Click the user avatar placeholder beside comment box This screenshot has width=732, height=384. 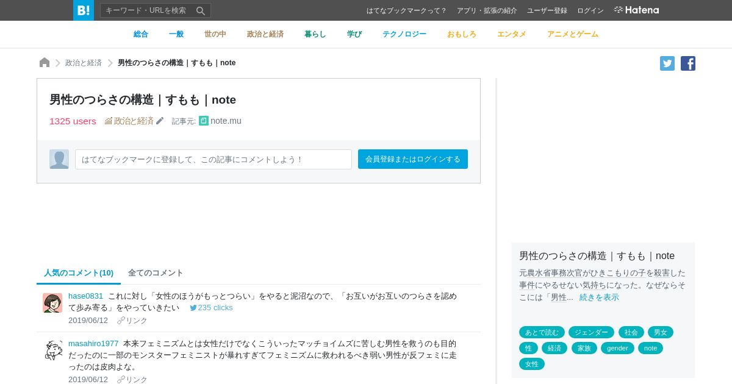point(59,159)
